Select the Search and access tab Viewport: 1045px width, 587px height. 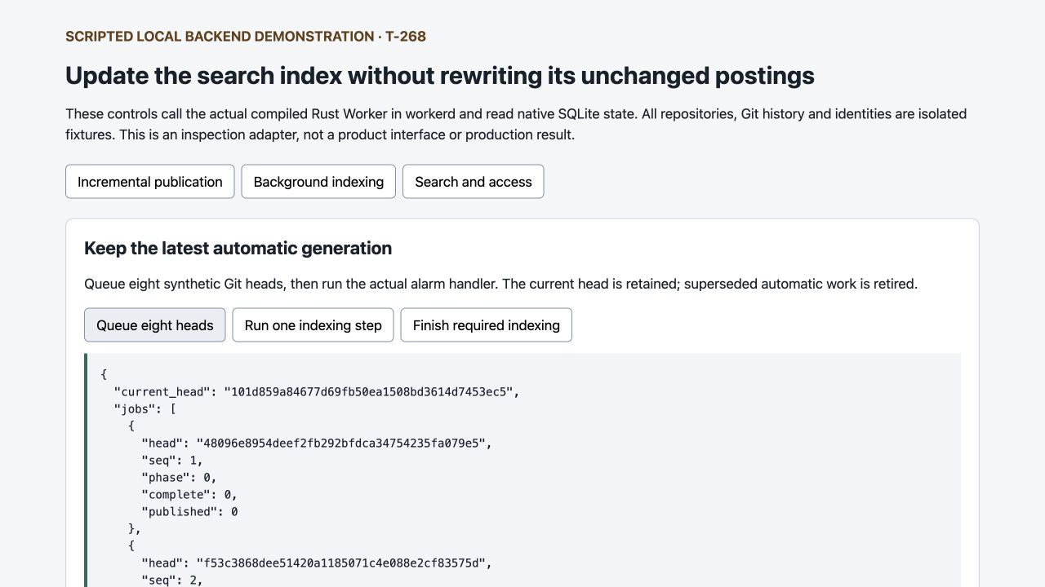click(474, 182)
